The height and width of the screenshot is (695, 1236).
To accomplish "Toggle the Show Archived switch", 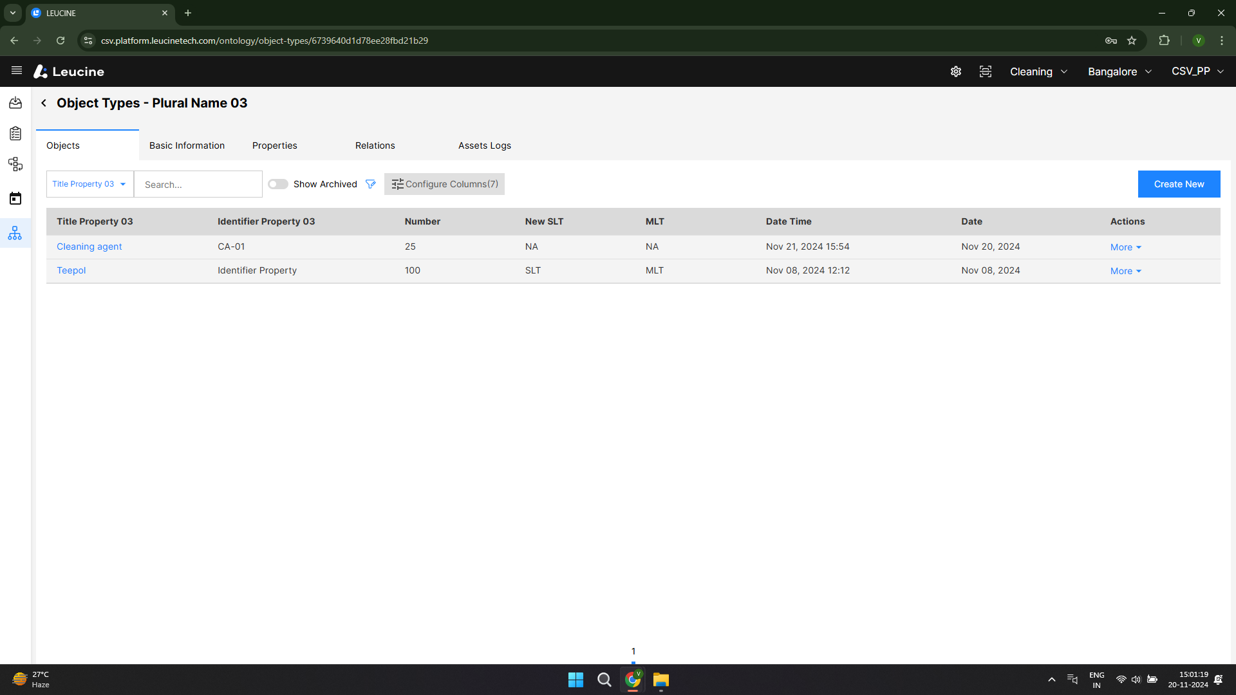I will click(278, 184).
